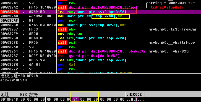Select address 00403941 in the disassembly
The width and height of the screenshot is (201, 102).
[9, 3]
